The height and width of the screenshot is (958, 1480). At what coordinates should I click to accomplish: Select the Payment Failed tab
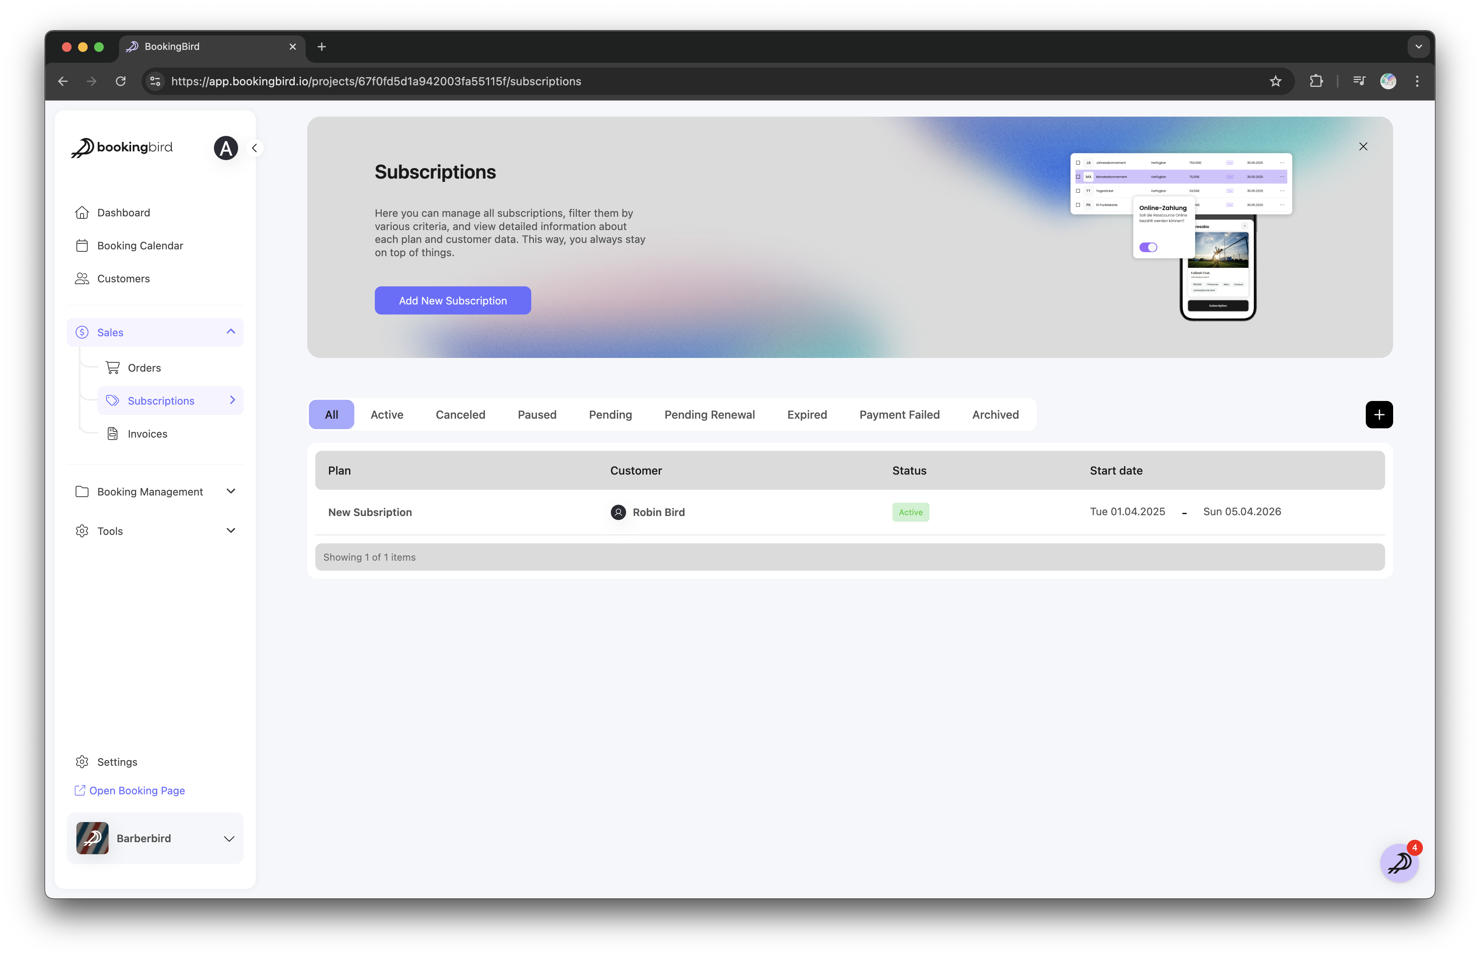coord(899,415)
